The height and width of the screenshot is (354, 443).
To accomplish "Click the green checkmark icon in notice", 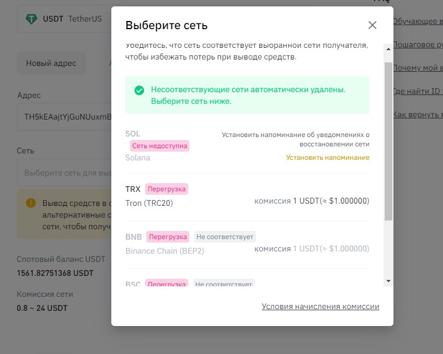I will click(139, 90).
